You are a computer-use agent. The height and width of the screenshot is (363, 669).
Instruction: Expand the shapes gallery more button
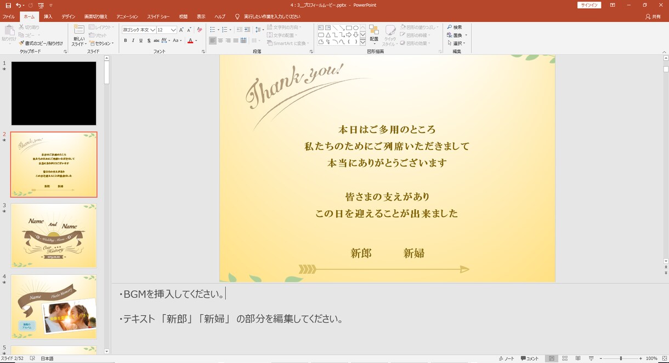[362, 42]
